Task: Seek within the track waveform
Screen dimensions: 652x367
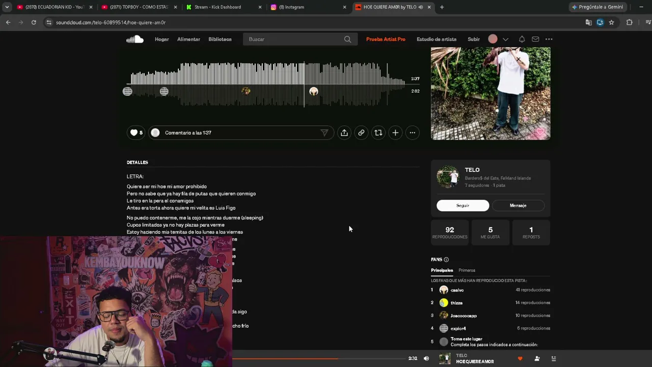Action: click(265, 84)
